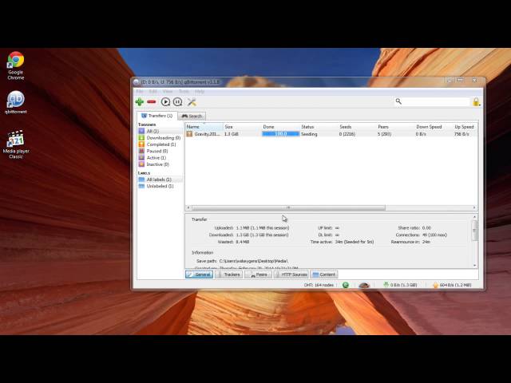This screenshot has width=511, height=383.
Task: Select the Active (1) filter
Action: click(x=160, y=158)
